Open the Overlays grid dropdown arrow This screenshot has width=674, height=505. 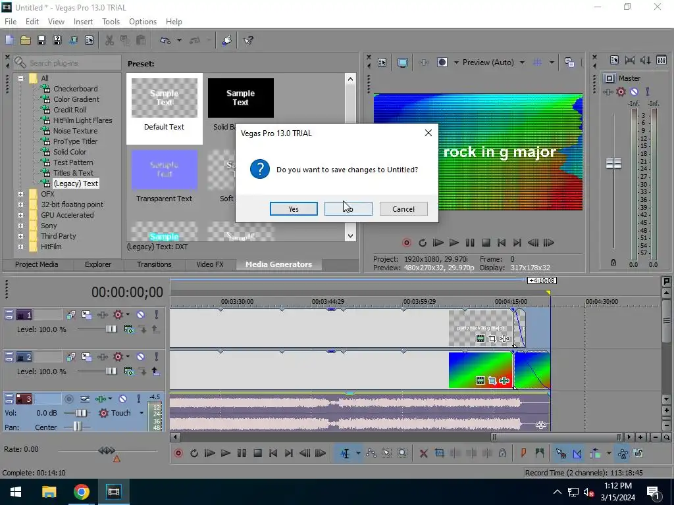point(552,62)
